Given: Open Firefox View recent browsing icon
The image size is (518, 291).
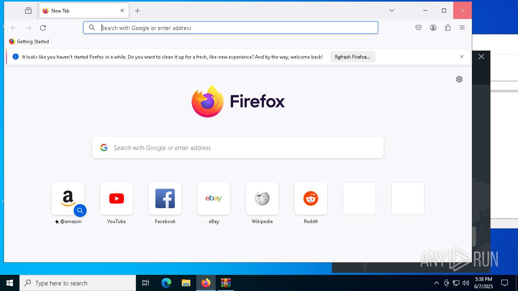Looking at the screenshot, I should click(28, 11).
